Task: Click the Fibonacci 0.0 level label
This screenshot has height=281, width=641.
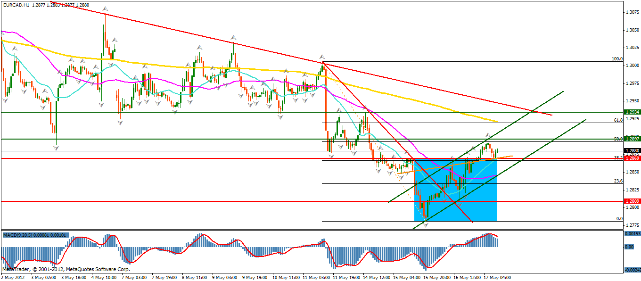Action: (620, 218)
